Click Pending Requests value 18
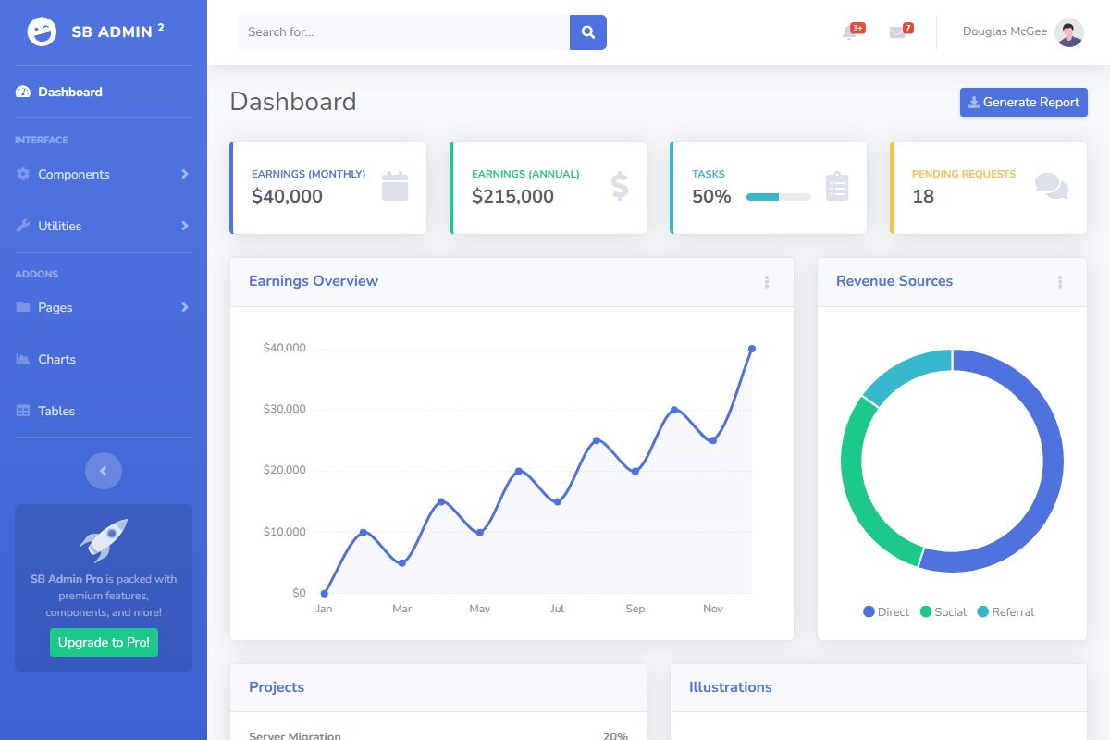The image size is (1110, 740). point(923,196)
